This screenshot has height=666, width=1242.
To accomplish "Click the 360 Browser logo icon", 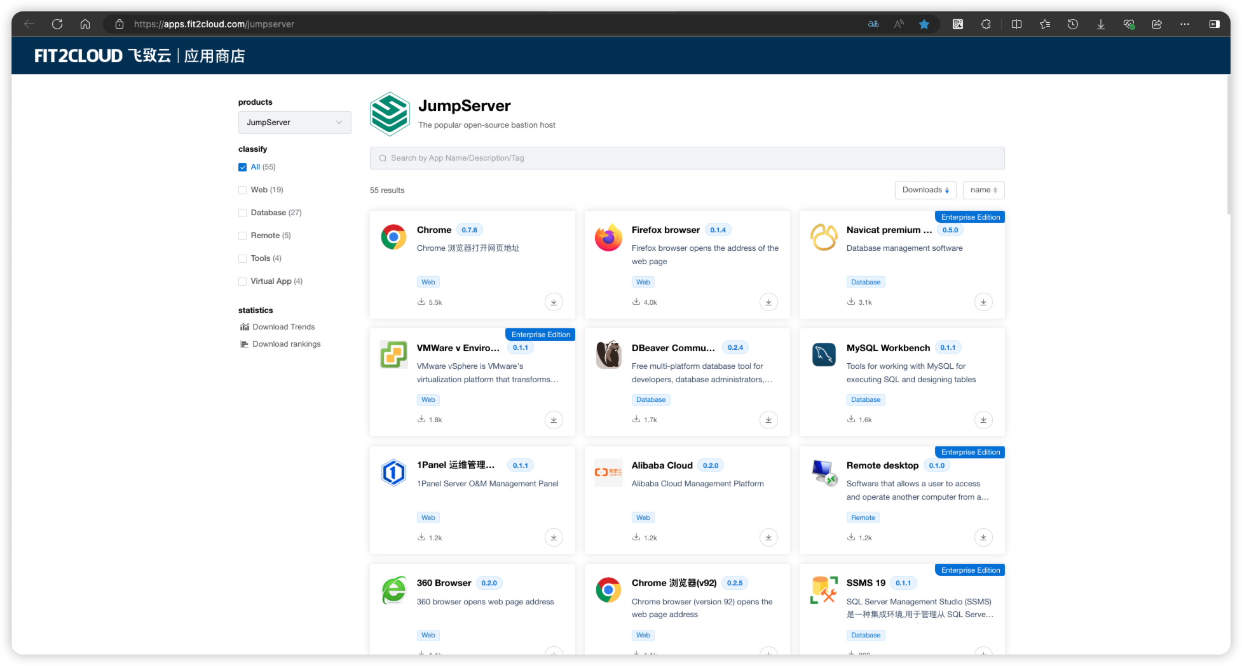I will coord(393,590).
